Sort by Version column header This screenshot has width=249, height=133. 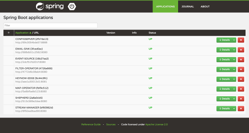coord(111,33)
